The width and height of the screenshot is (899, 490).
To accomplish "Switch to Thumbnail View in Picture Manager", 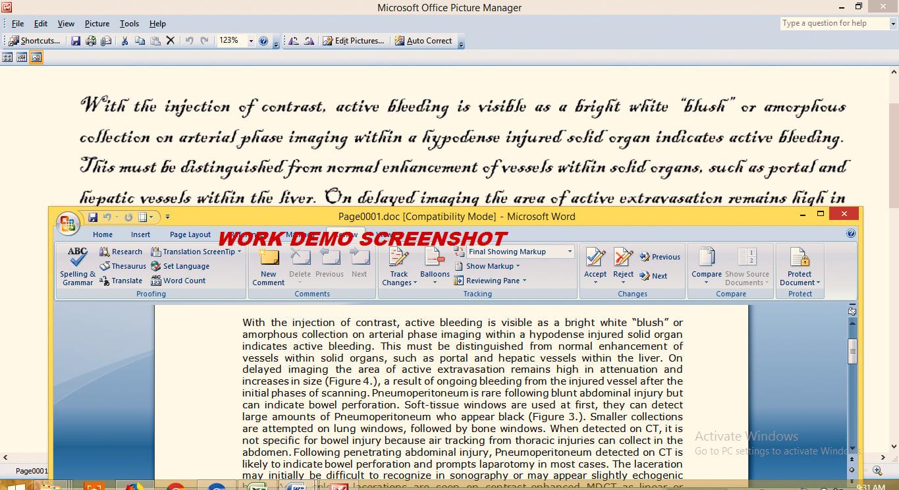I will [x=7, y=57].
